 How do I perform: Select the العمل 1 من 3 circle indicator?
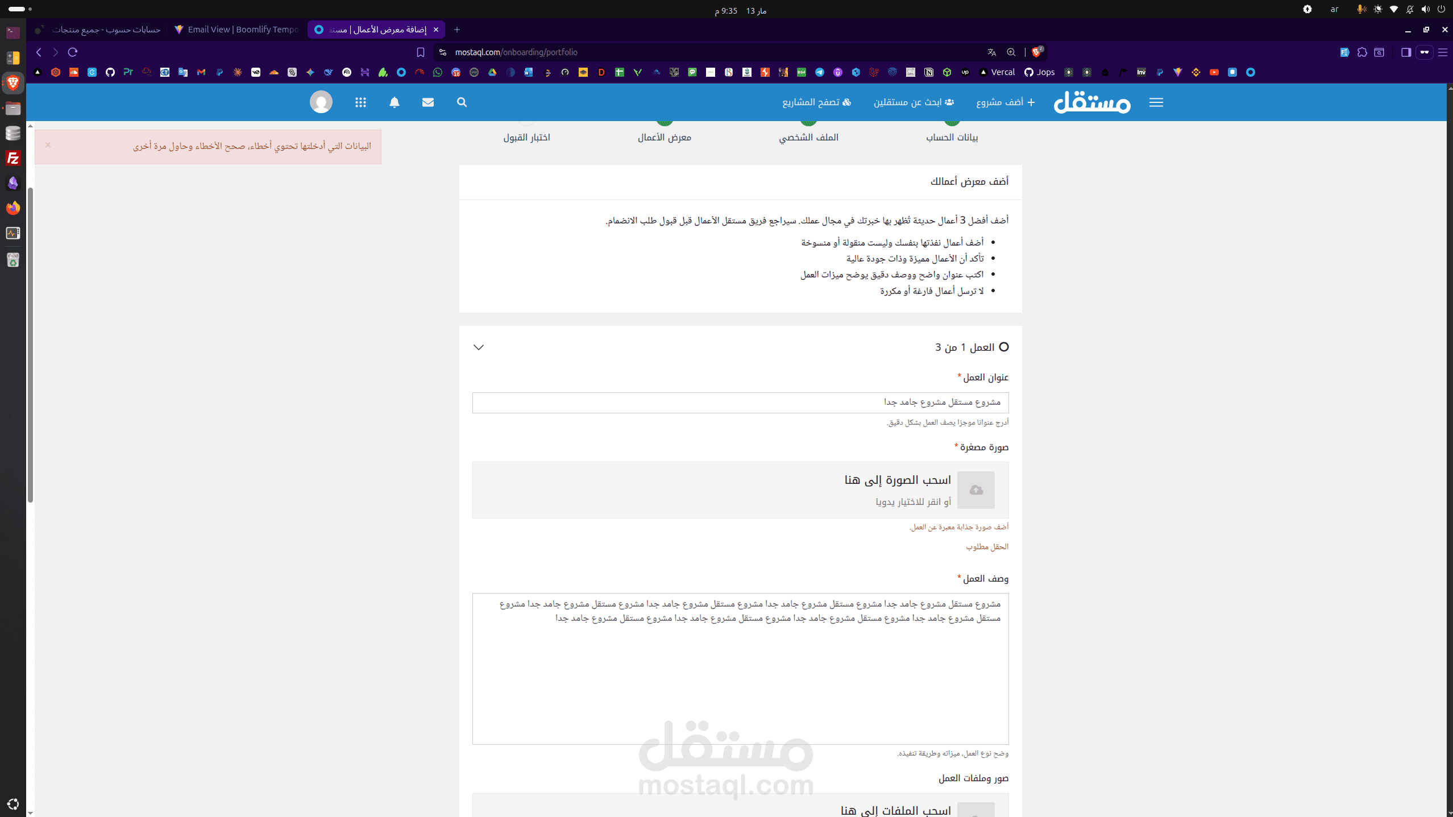[1004, 347]
